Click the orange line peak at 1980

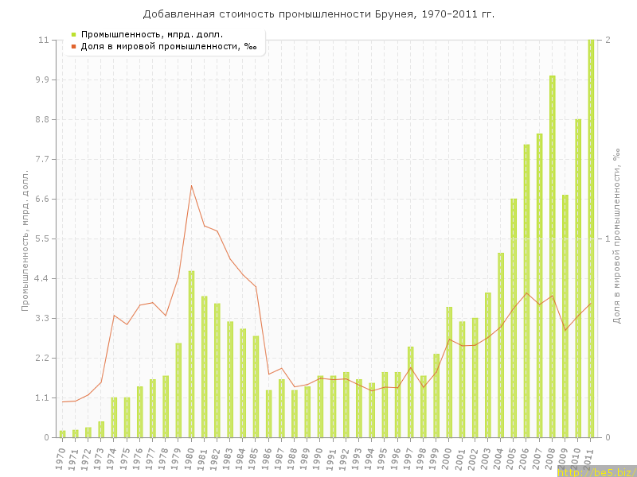[191, 186]
